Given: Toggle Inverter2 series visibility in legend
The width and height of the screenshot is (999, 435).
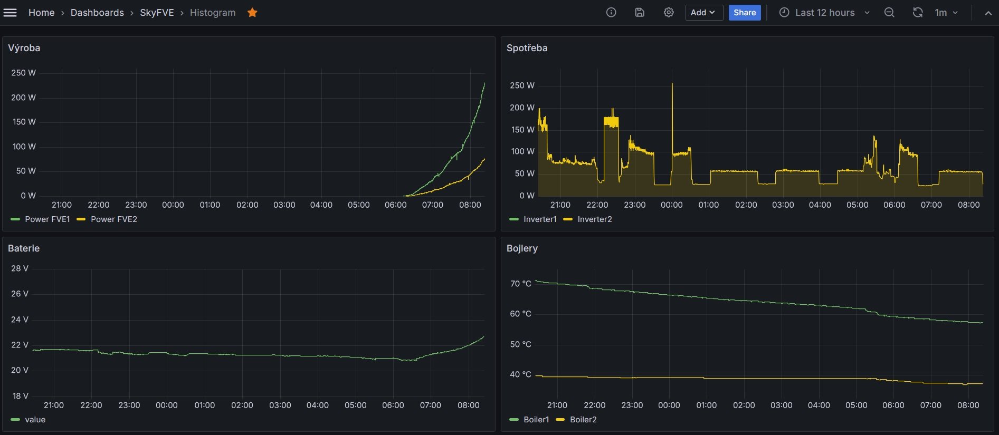Looking at the screenshot, I should (x=594, y=219).
